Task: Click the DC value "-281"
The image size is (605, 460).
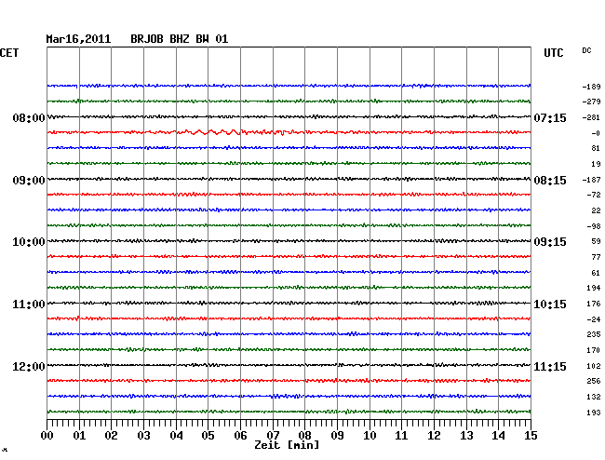Action: [x=591, y=117]
